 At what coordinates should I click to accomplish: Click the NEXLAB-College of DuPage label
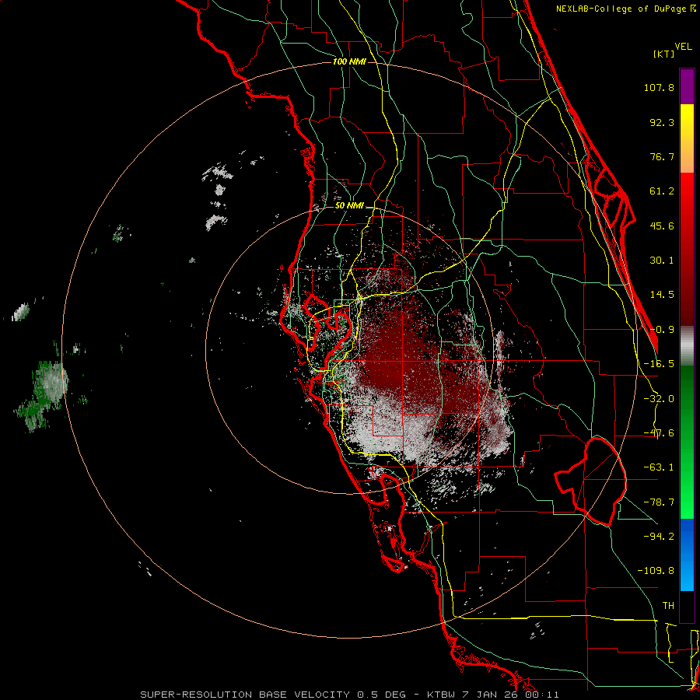tap(626, 9)
